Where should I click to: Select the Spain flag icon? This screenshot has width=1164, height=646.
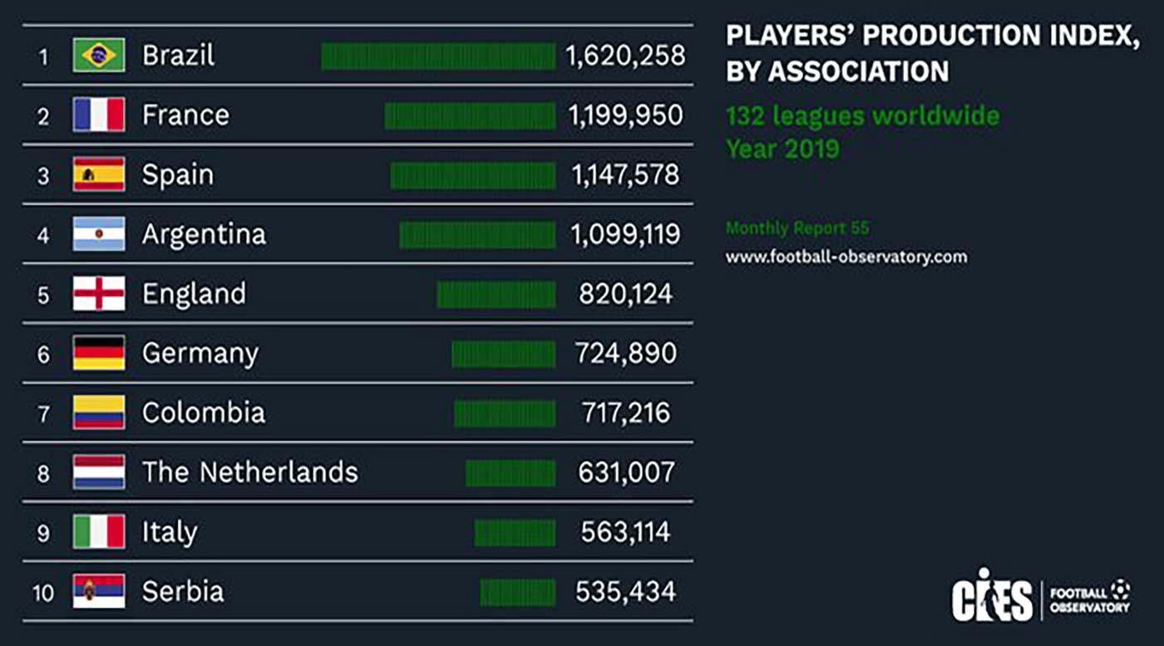pos(99,174)
